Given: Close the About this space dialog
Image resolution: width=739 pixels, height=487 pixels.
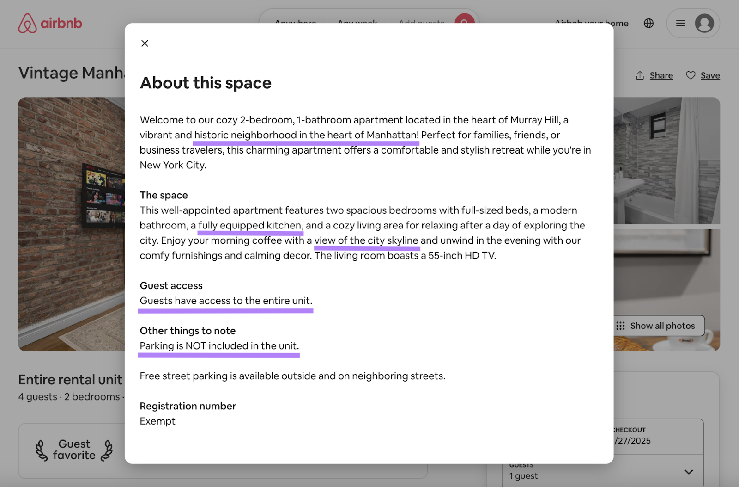Looking at the screenshot, I should point(145,43).
